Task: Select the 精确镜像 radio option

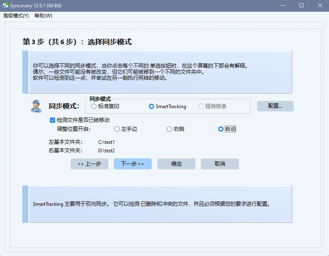Action: coord(212,106)
